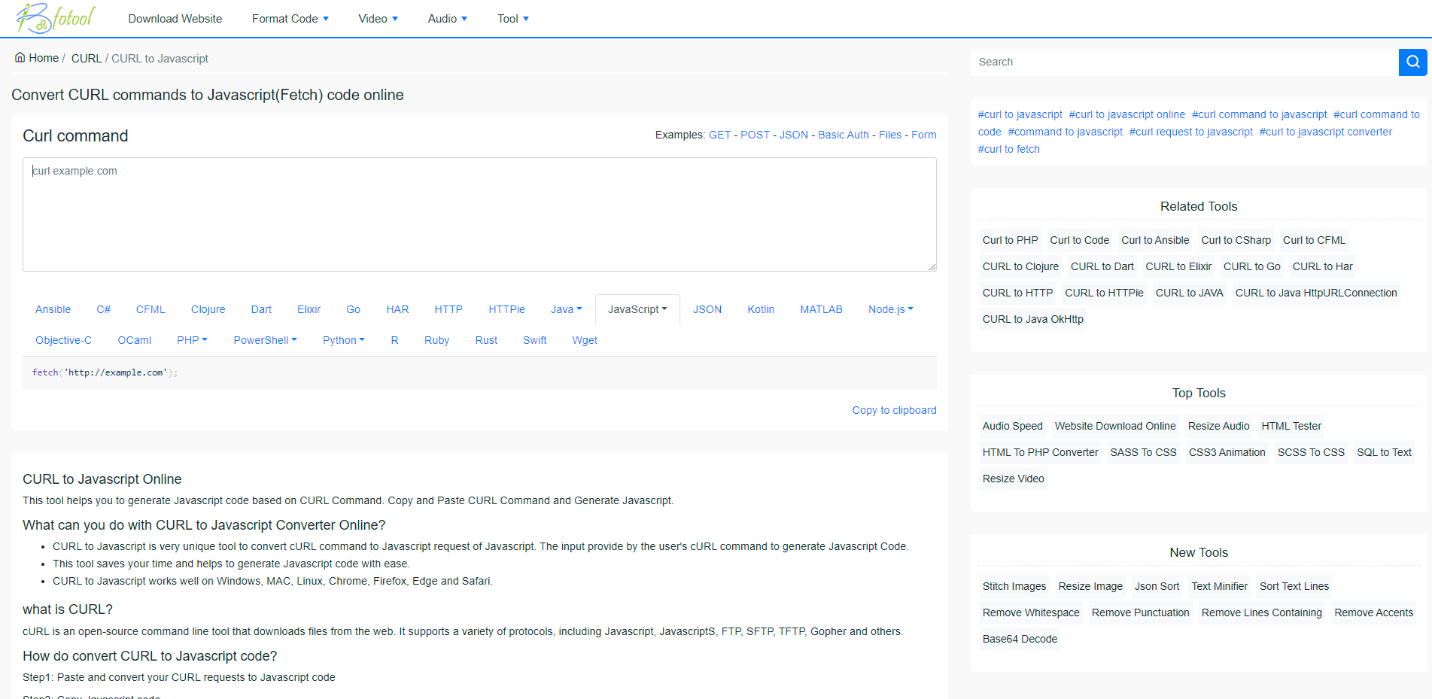Open the Video dropdown menu
Screen dimensions: 1432x699
378,19
